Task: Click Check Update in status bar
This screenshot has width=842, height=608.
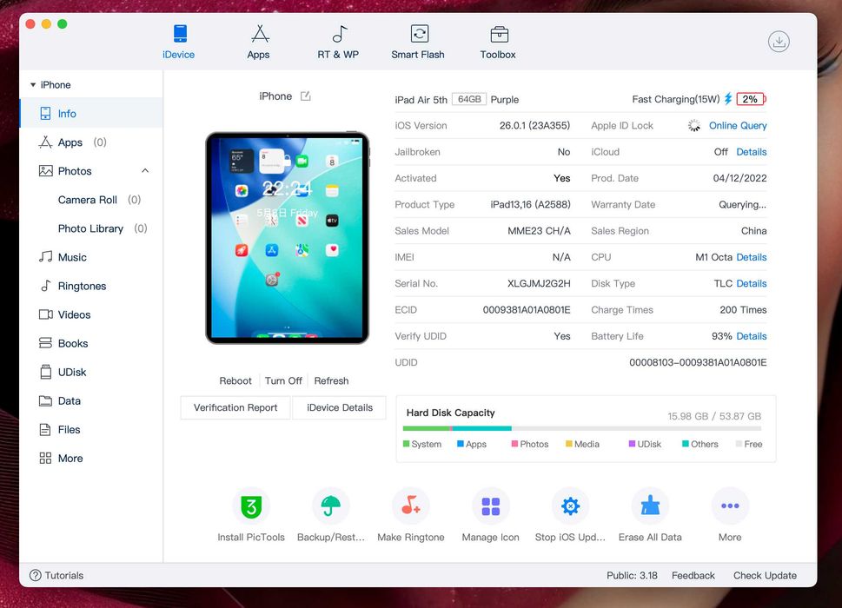Action: coord(765,575)
